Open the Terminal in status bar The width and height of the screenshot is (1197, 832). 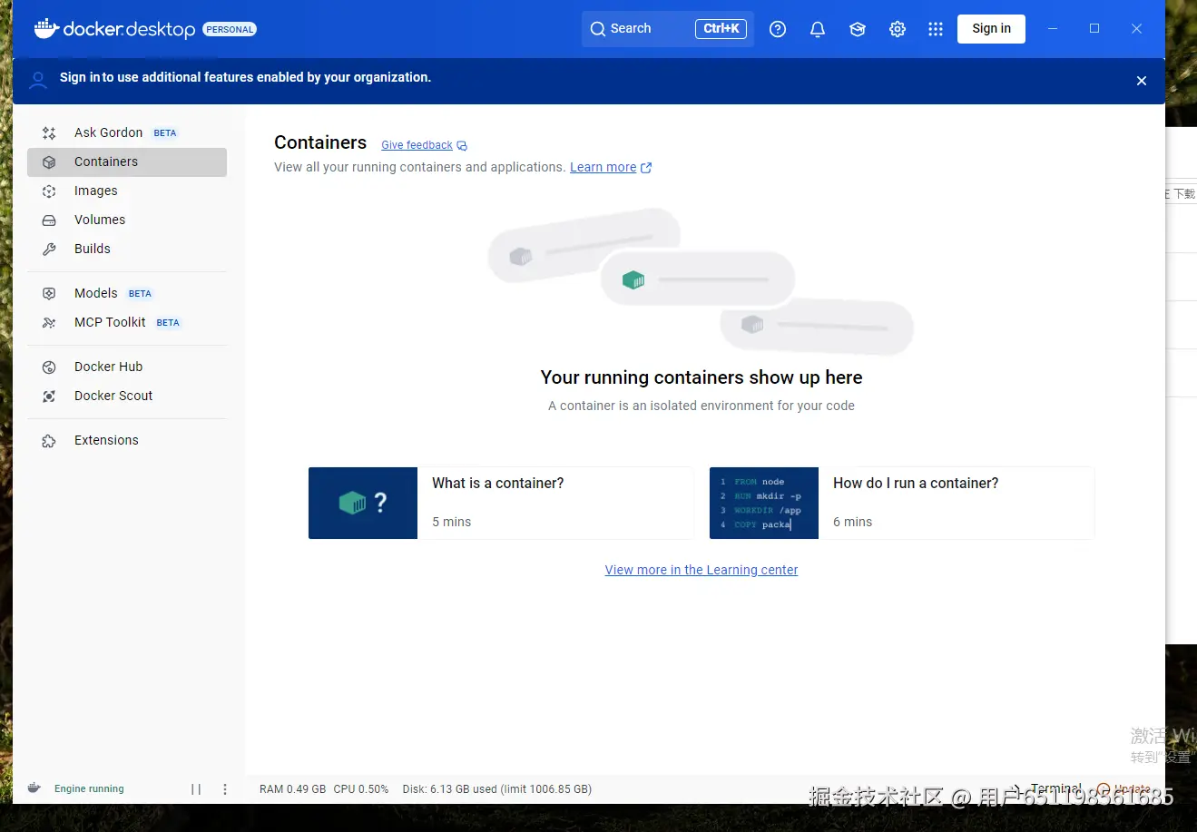tap(1047, 788)
